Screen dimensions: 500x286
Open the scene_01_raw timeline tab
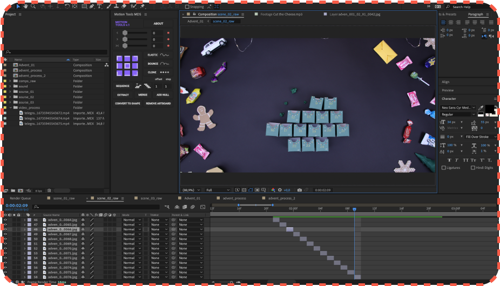pos(64,199)
